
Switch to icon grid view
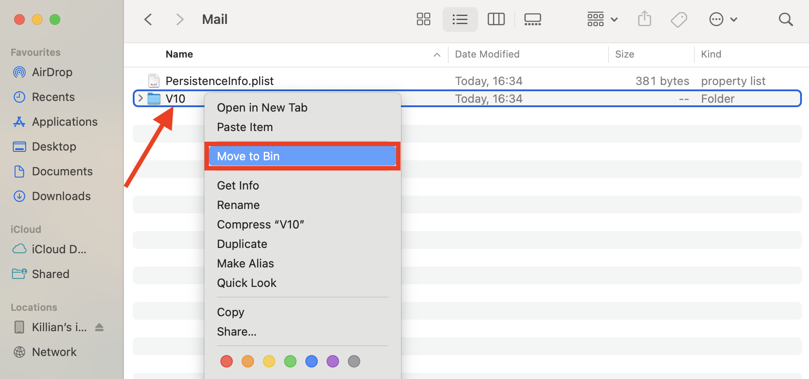pyautogui.click(x=424, y=19)
